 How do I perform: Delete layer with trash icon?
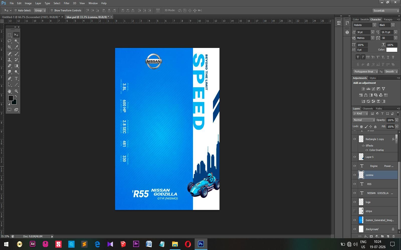click(393, 236)
